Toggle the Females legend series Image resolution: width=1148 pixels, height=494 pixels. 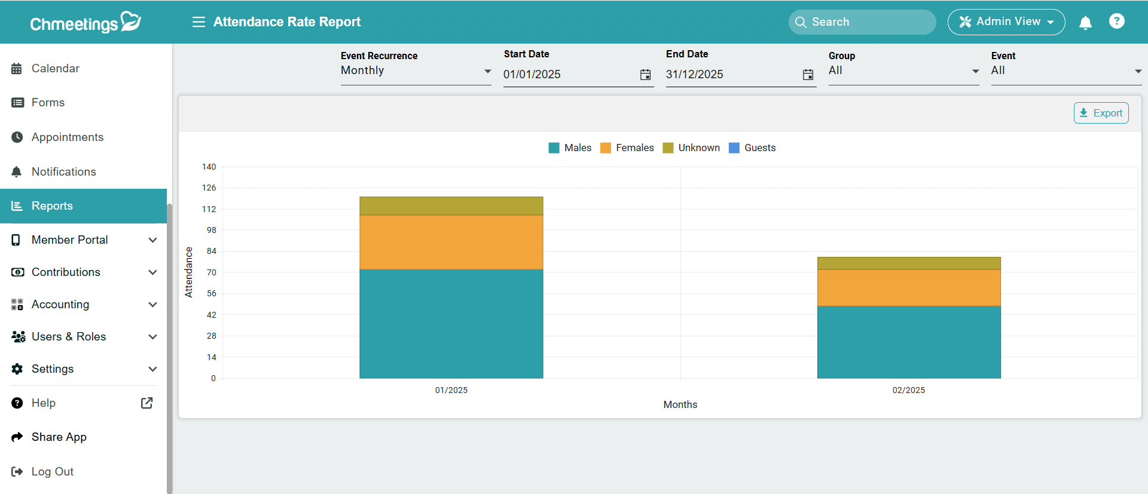click(627, 148)
